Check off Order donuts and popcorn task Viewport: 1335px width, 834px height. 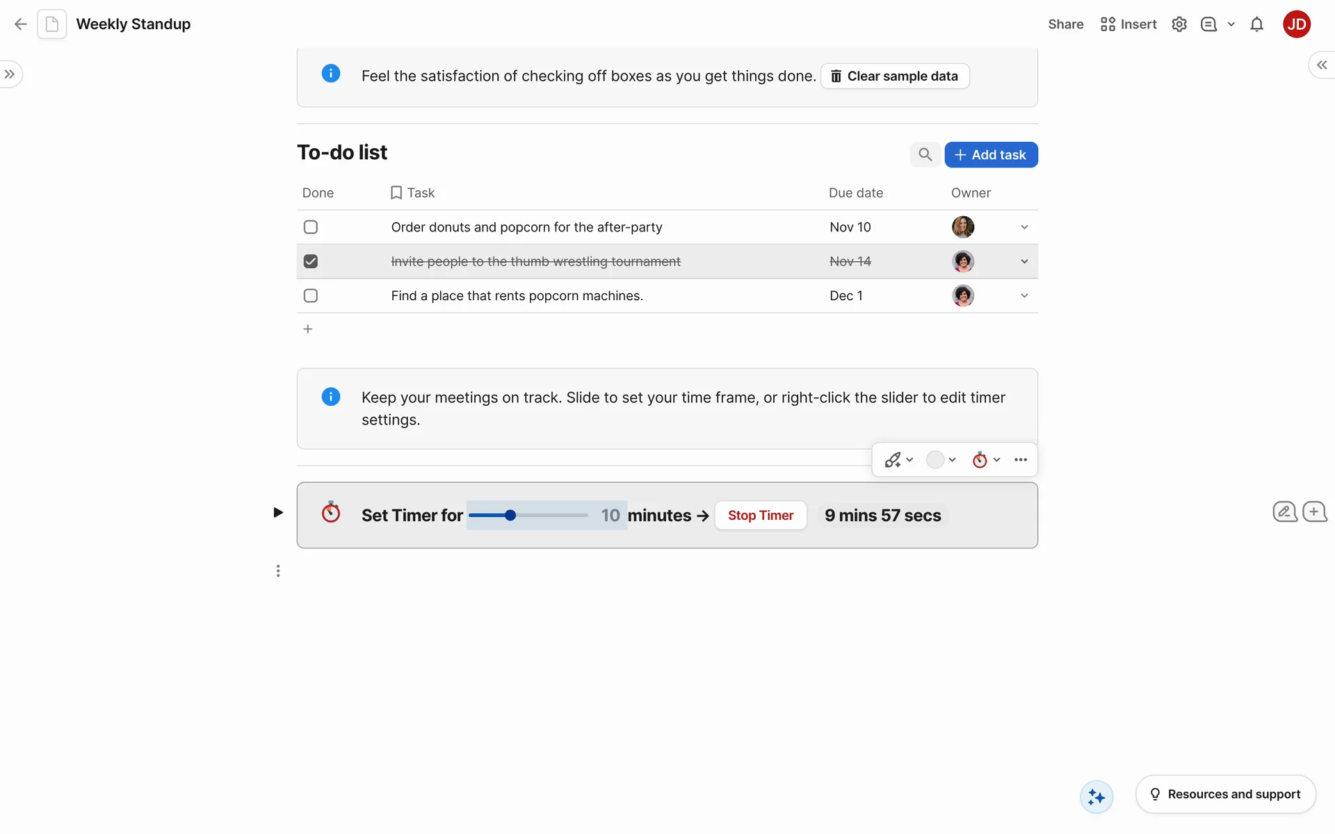[x=311, y=227]
